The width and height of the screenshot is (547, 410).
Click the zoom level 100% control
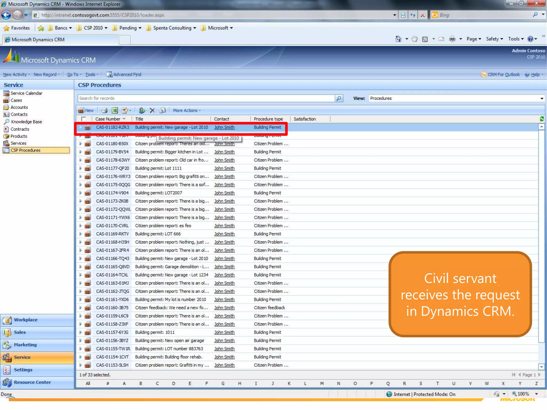[x=523, y=394]
